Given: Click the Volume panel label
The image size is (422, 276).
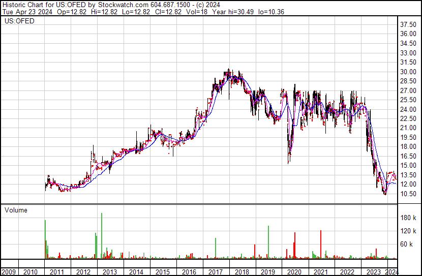Looking at the screenshot, I should [x=16, y=210].
